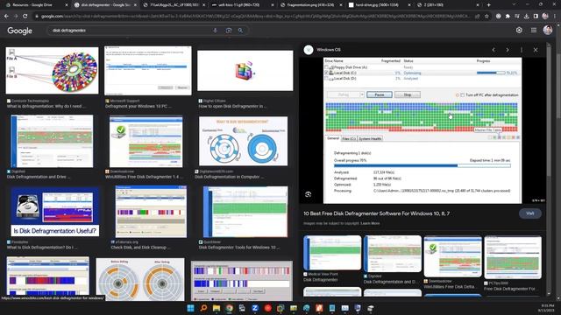Open the Chrome extensions puzzle menu

click(x=508, y=16)
